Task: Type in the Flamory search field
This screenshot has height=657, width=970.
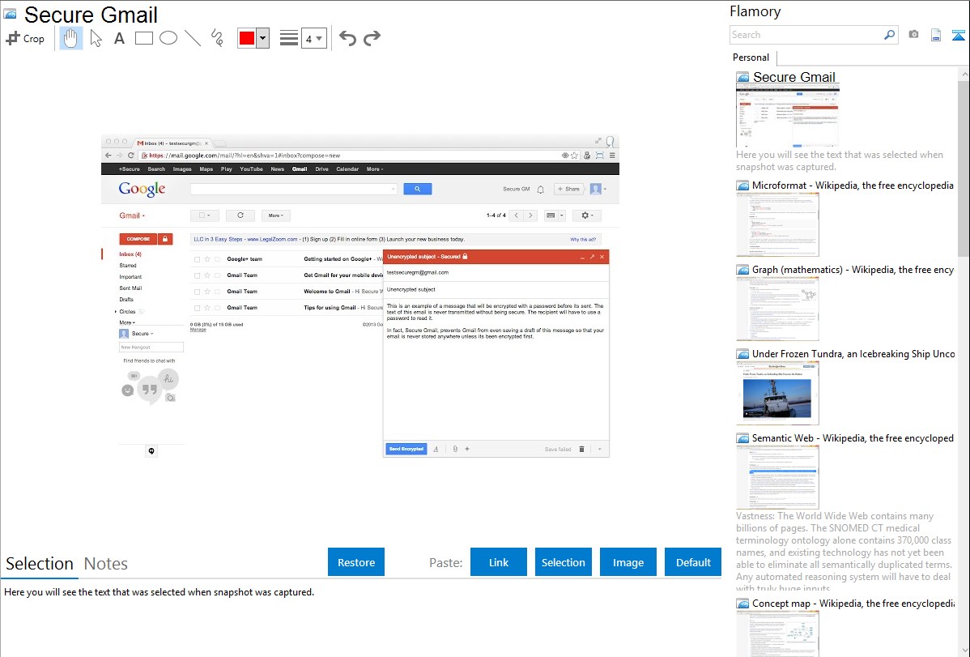Action: (x=806, y=35)
